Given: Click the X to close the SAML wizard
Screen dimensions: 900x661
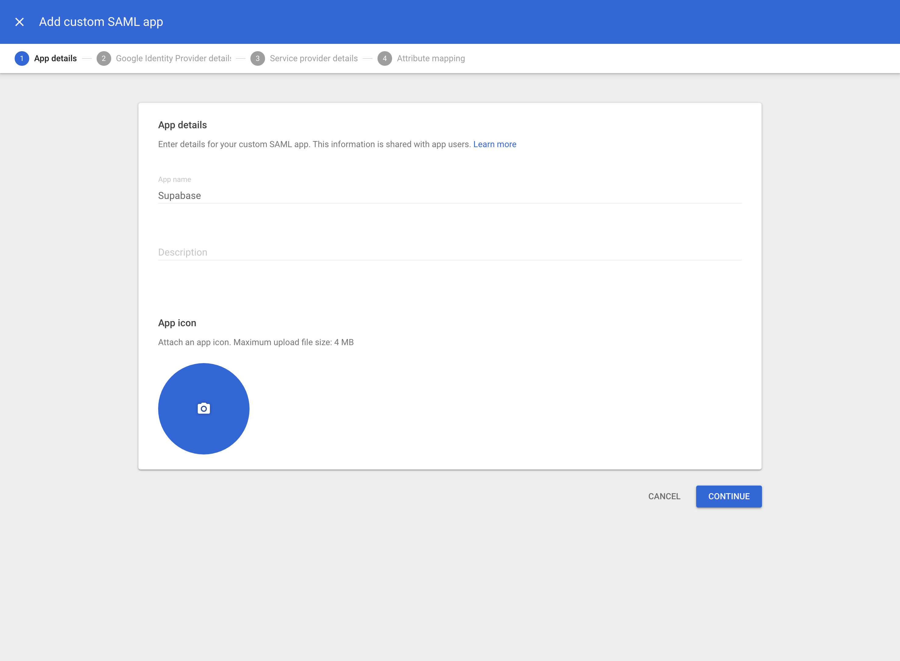Looking at the screenshot, I should [x=19, y=22].
